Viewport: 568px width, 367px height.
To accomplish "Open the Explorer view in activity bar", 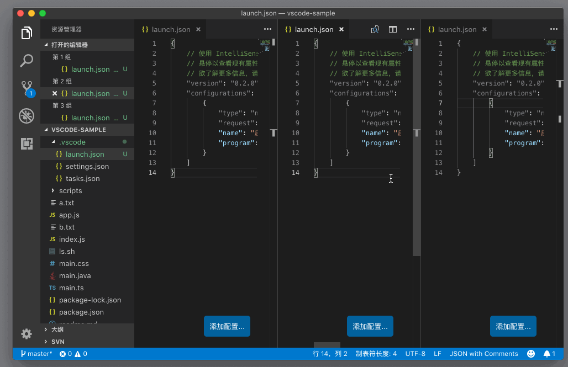I will (27, 33).
